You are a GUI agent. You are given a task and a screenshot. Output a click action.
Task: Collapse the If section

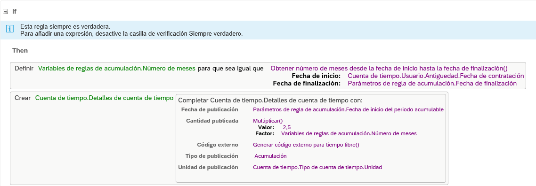6,12
